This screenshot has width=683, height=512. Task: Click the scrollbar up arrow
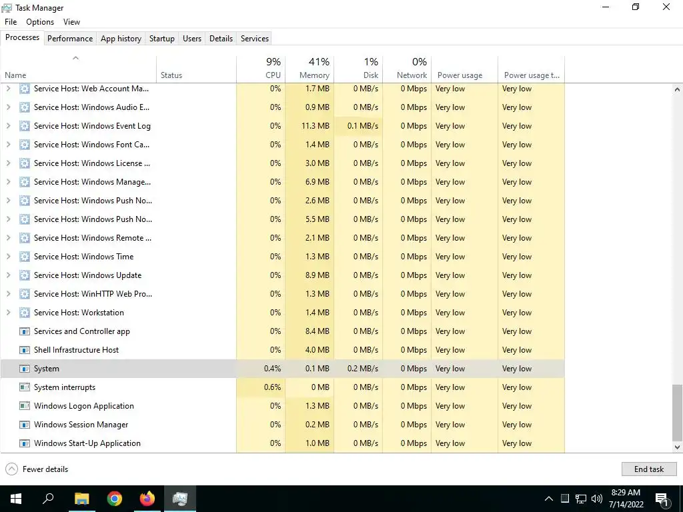click(677, 89)
